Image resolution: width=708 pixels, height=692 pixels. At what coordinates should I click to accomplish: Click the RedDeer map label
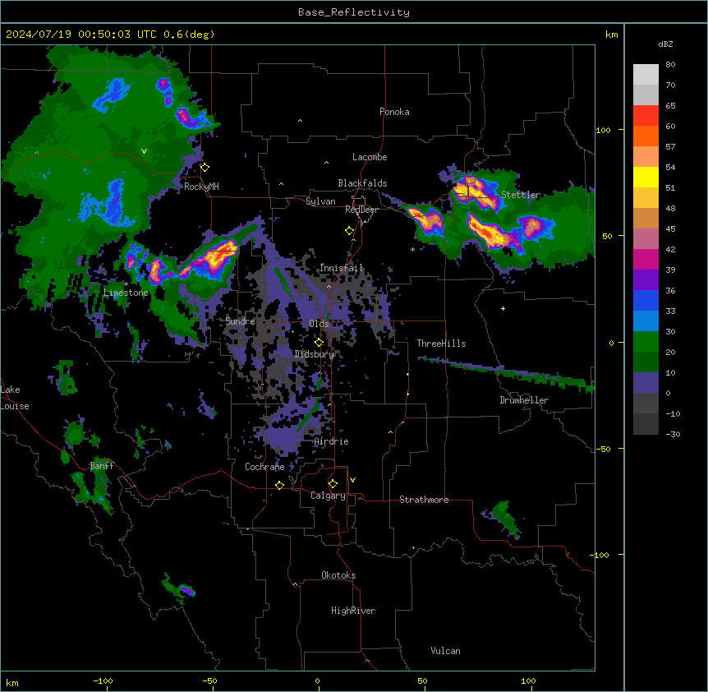(361, 210)
